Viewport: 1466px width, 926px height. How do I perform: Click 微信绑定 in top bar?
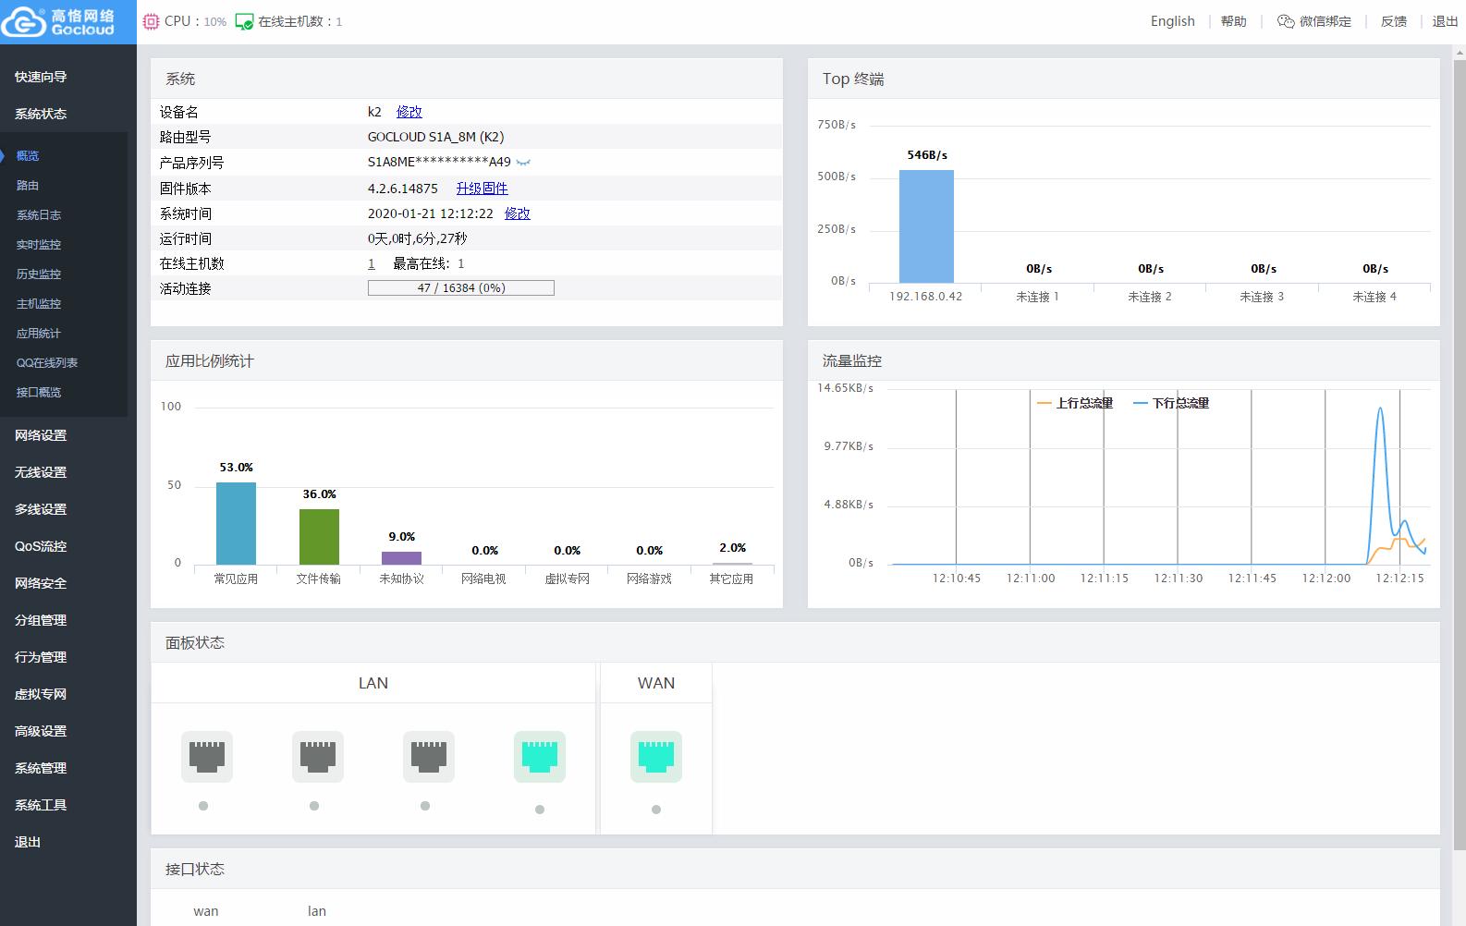[x=1325, y=21]
